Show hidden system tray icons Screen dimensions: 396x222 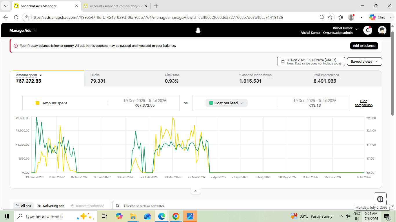click(341, 216)
